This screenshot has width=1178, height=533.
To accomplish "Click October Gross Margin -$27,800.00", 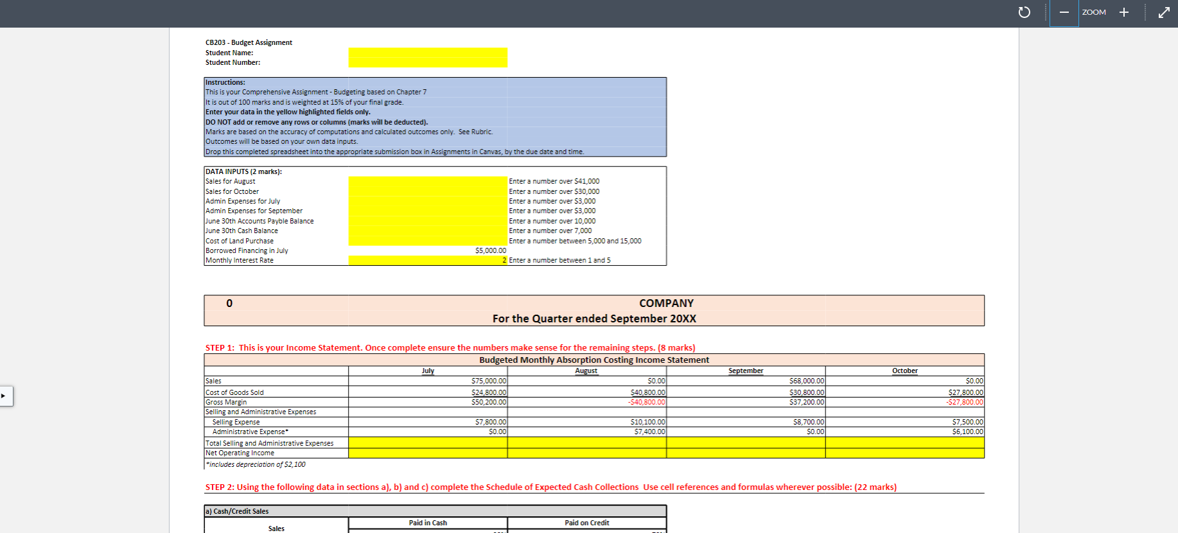I will click(964, 402).
